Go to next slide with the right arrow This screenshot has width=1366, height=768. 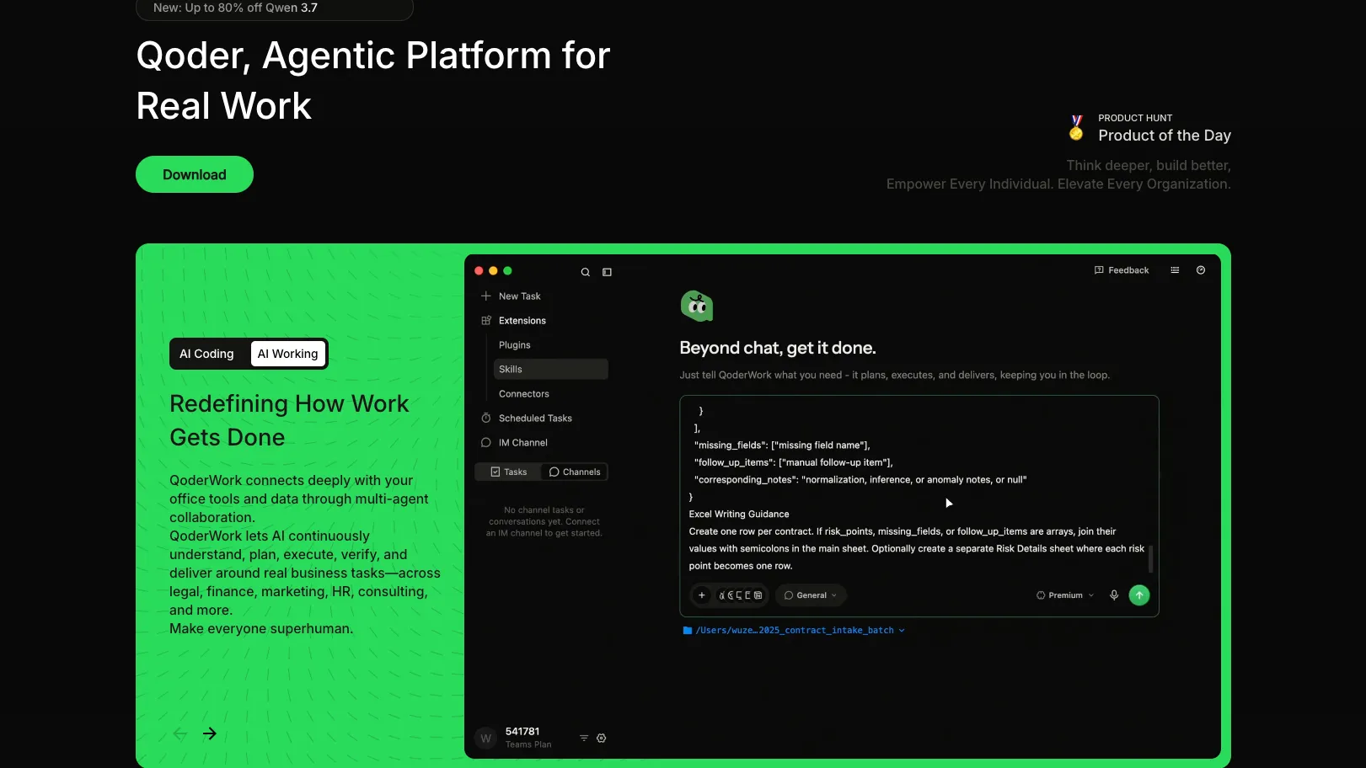tap(210, 733)
